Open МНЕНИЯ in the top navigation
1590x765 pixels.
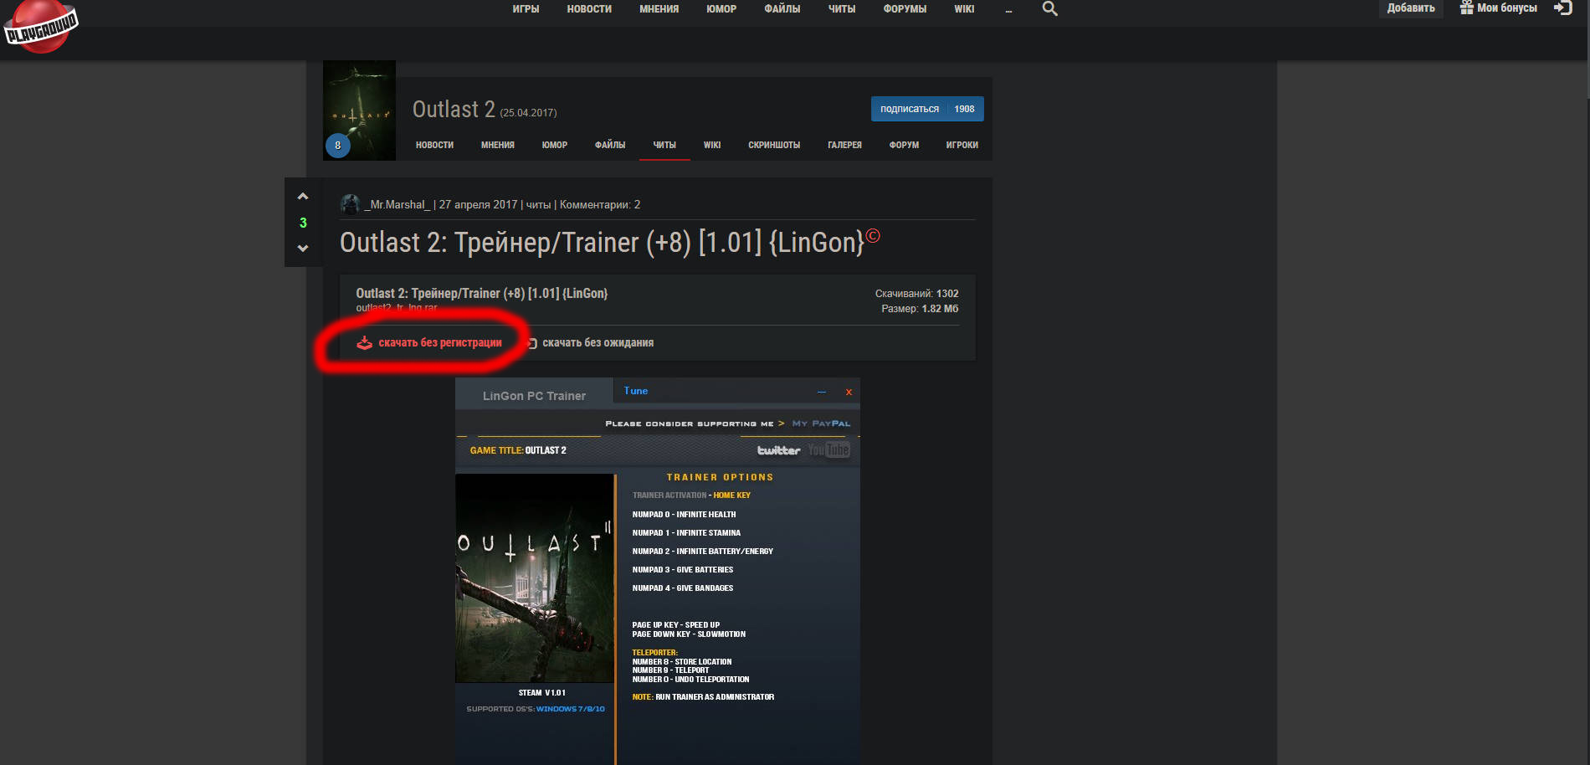[x=659, y=9]
